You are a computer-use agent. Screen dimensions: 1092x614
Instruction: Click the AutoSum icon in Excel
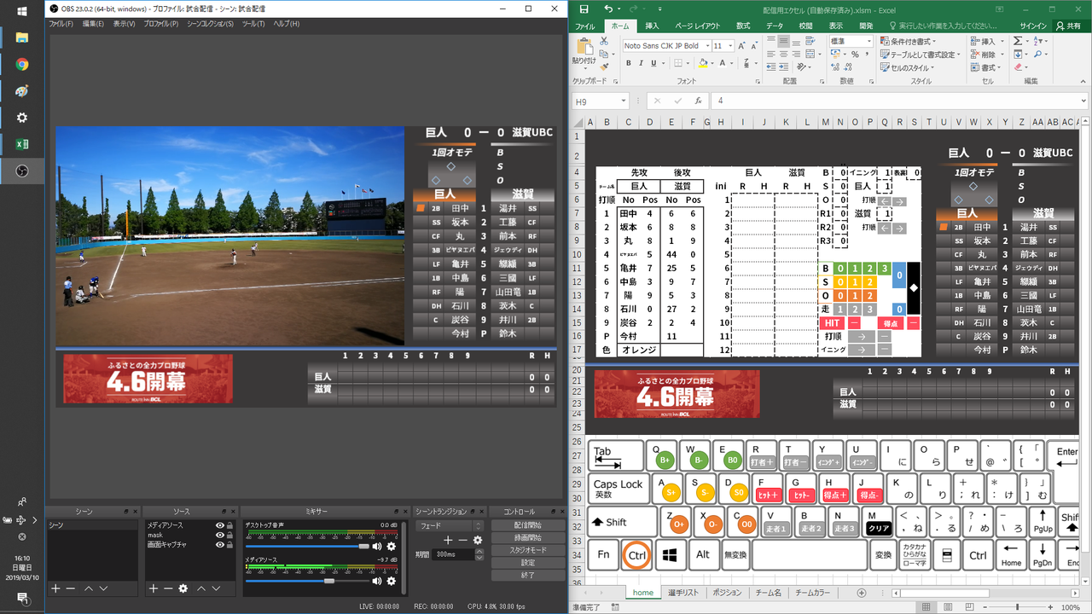pos(1018,41)
